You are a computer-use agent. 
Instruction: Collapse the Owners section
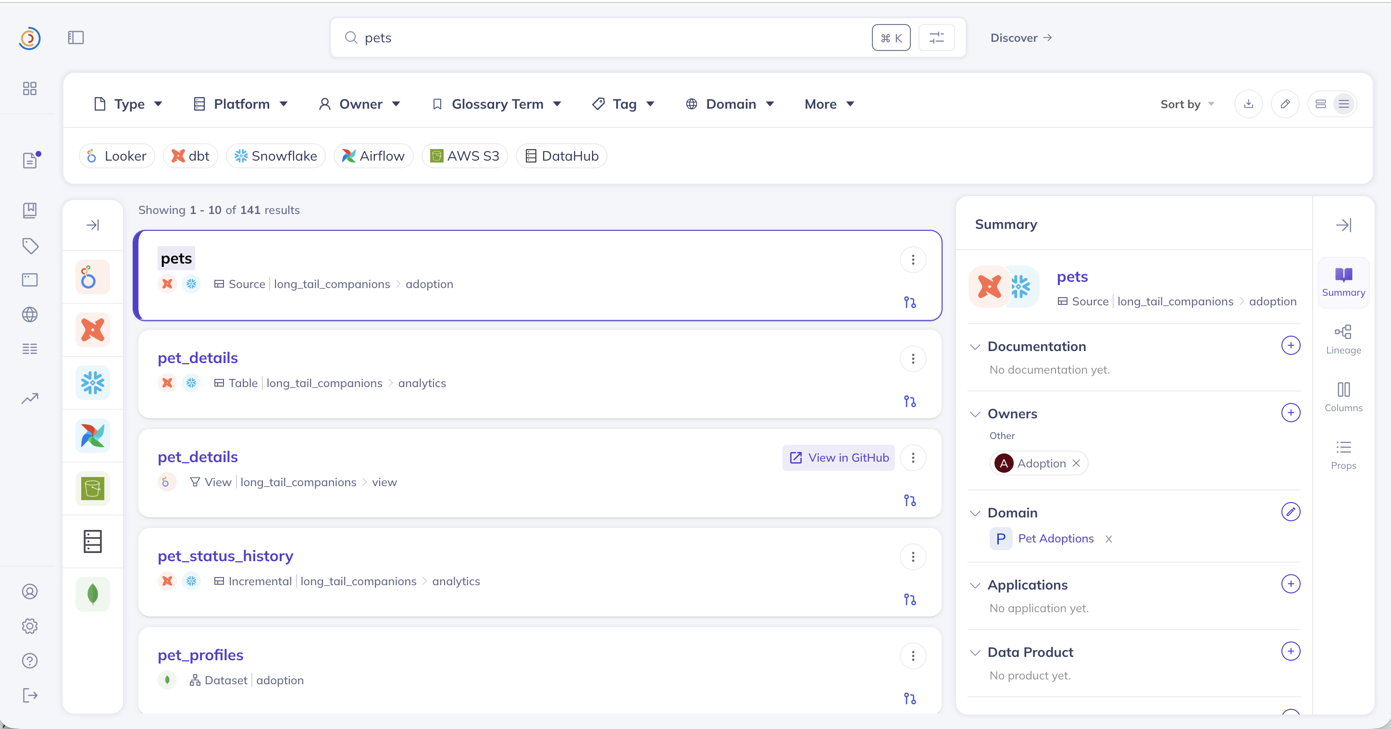click(x=975, y=414)
